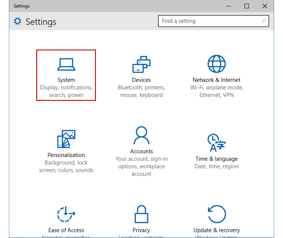Image resolution: width=283 pixels, height=238 pixels.
Task: Open the Personalization picture icon
Action: 66,139
